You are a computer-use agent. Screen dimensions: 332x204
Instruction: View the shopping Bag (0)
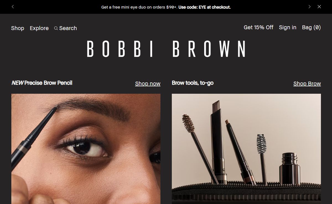pyautogui.click(x=312, y=27)
